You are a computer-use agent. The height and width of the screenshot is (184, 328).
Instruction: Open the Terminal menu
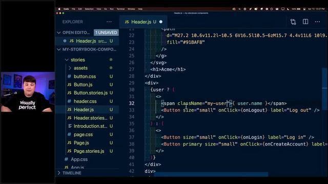click(120, 9)
